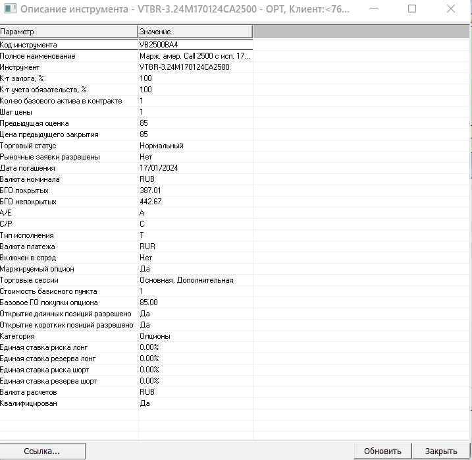Maximize the instrument description window

(x=412, y=10)
